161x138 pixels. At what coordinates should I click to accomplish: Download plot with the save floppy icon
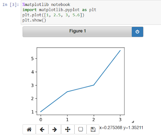[x=93, y=129]
